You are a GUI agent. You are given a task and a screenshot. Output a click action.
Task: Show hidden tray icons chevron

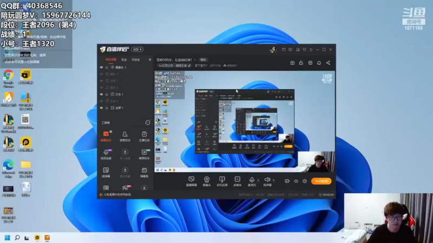[x=343, y=238]
